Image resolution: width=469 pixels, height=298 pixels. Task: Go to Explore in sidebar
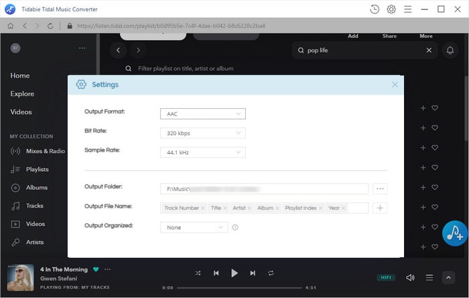click(x=22, y=94)
